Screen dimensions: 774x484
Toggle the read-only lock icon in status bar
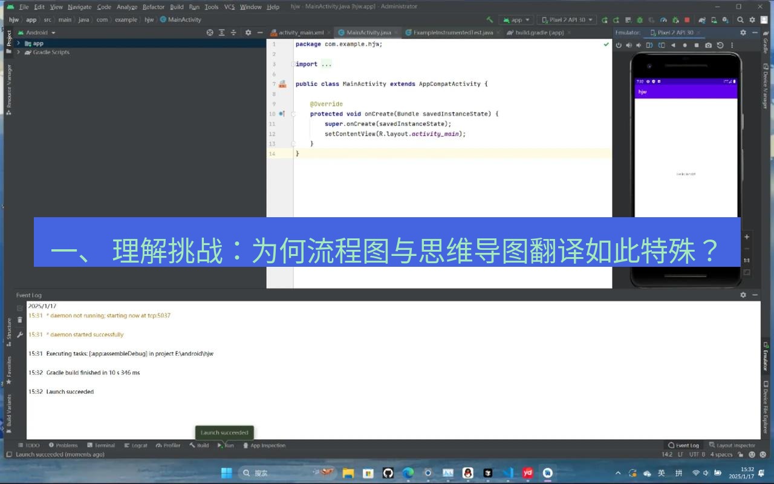coord(742,454)
